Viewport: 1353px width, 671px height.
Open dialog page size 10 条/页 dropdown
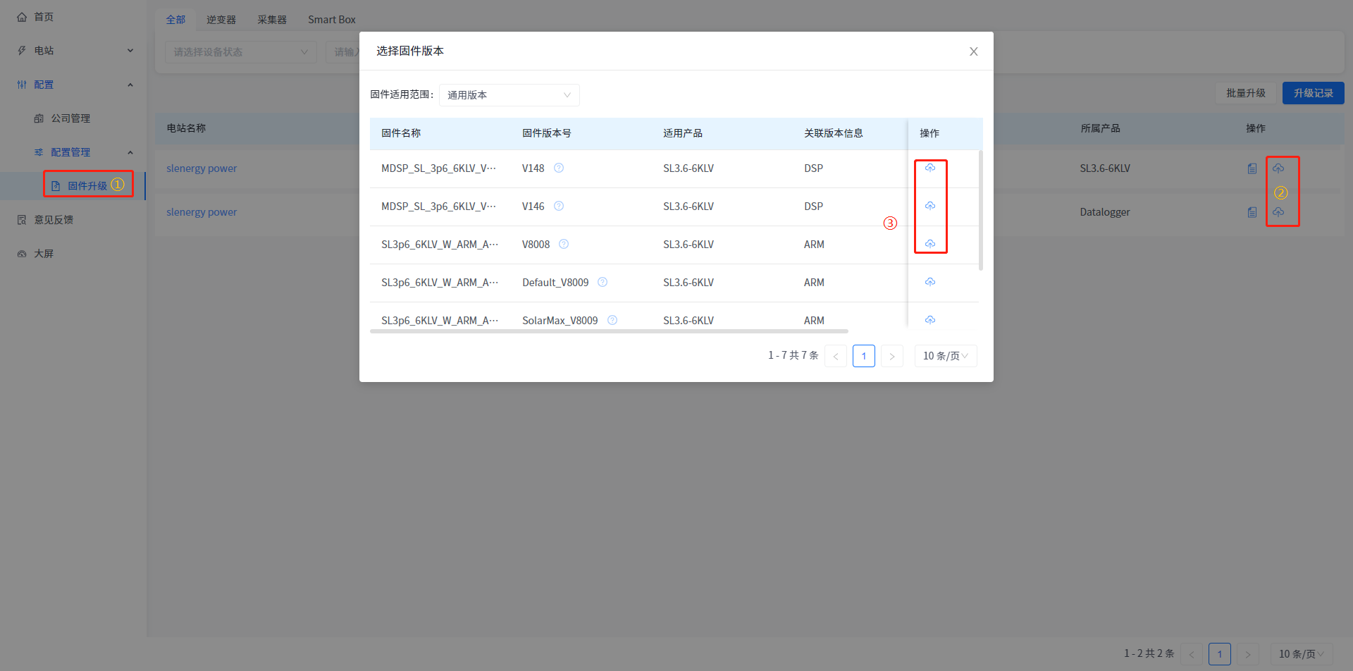click(x=945, y=356)
